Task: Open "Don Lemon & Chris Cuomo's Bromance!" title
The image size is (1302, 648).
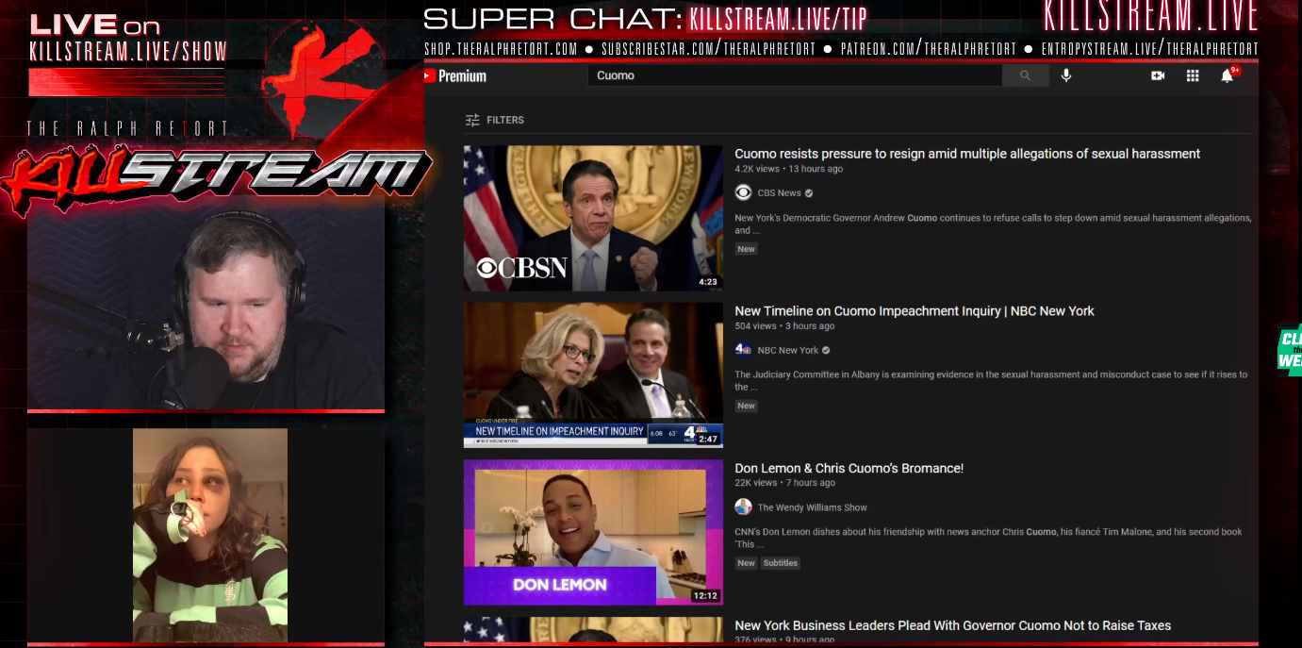Action: [x=849, y=469]
